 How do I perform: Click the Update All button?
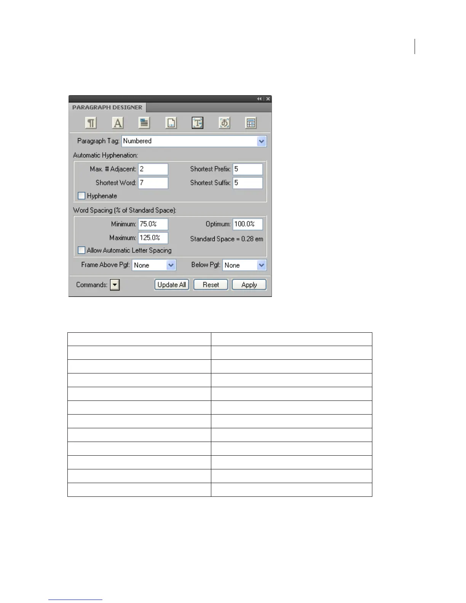[172, 285]
